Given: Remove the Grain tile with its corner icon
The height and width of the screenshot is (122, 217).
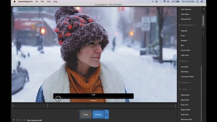Looking at the screenshot, I should 91,111.
